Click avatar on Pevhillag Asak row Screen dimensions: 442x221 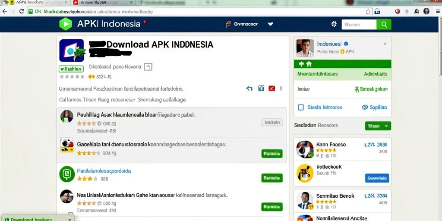pos(67,116)
